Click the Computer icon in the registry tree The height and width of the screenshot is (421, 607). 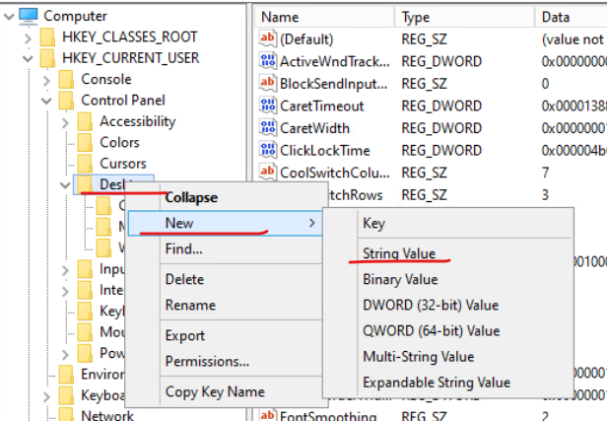point(29,16)
